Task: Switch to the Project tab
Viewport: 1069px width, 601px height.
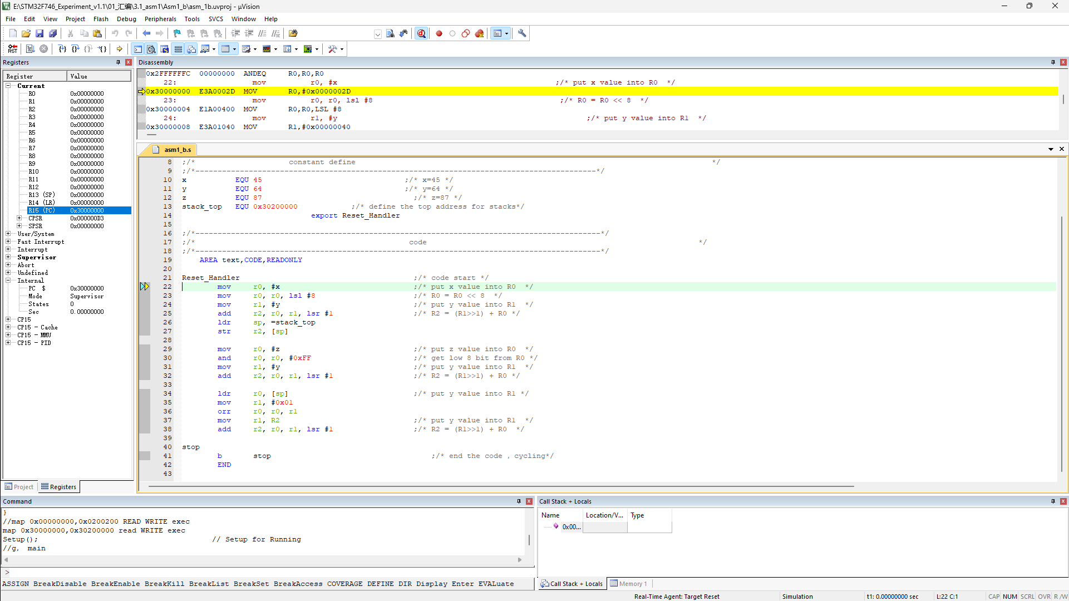Action: click(19, 487)
